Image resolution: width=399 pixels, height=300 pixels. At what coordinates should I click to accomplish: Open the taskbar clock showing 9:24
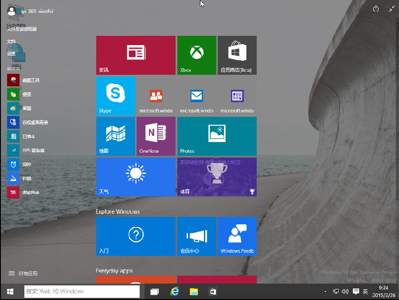384,291
